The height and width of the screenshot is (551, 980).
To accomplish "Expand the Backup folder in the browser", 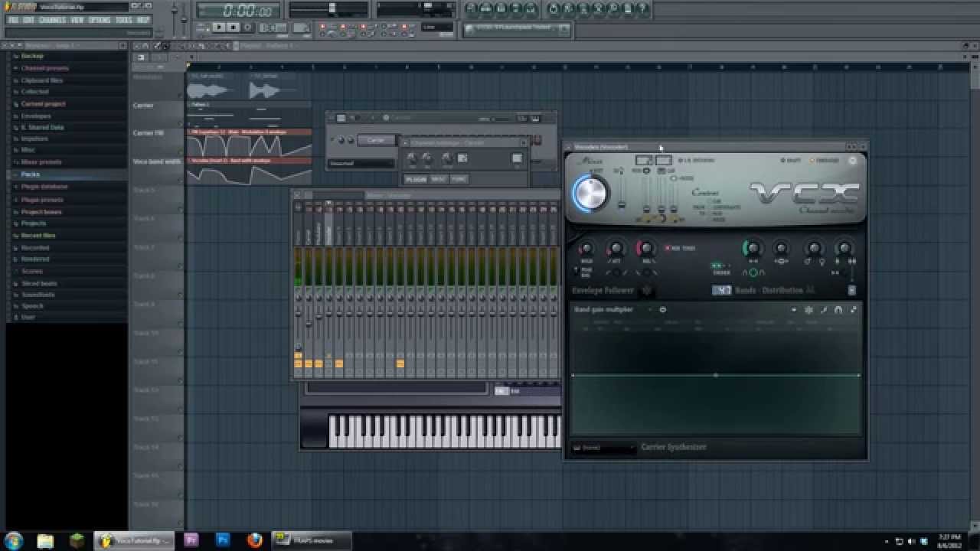I will pos(32,57).
